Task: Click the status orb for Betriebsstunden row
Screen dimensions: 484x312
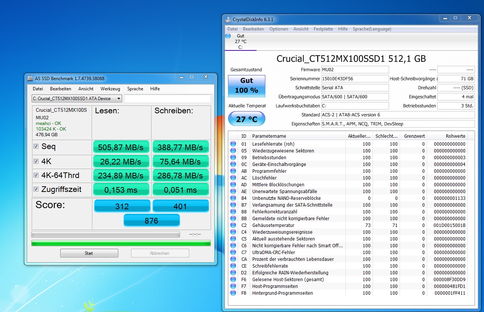Action: [x=233, y=157]
